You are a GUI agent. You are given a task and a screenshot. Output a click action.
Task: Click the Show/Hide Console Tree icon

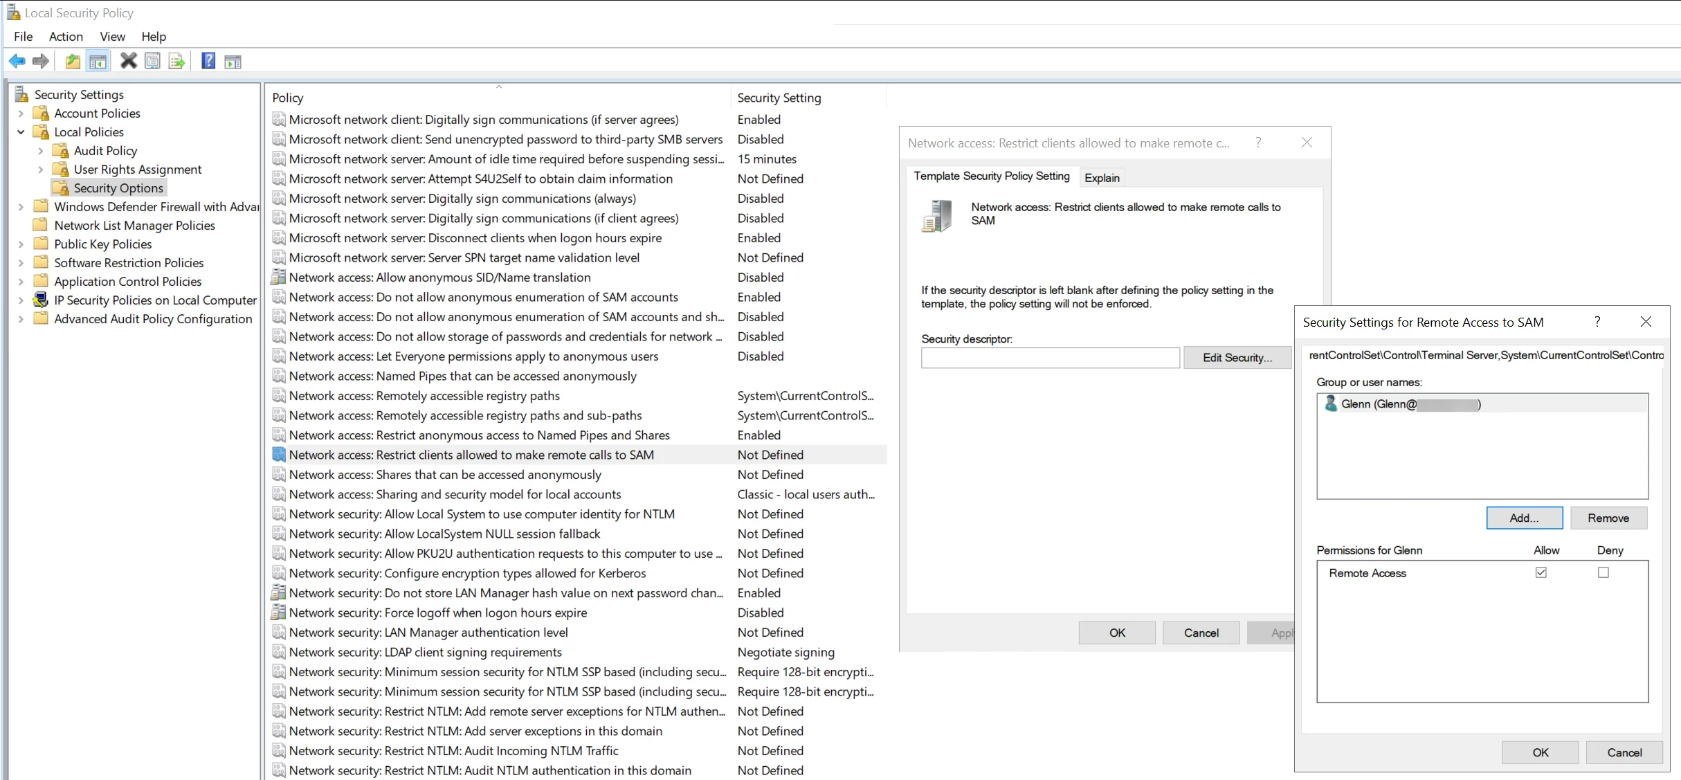pos(98,62)
